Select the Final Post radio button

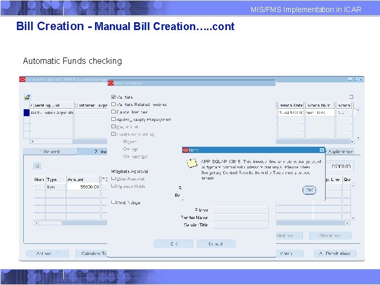125,156
